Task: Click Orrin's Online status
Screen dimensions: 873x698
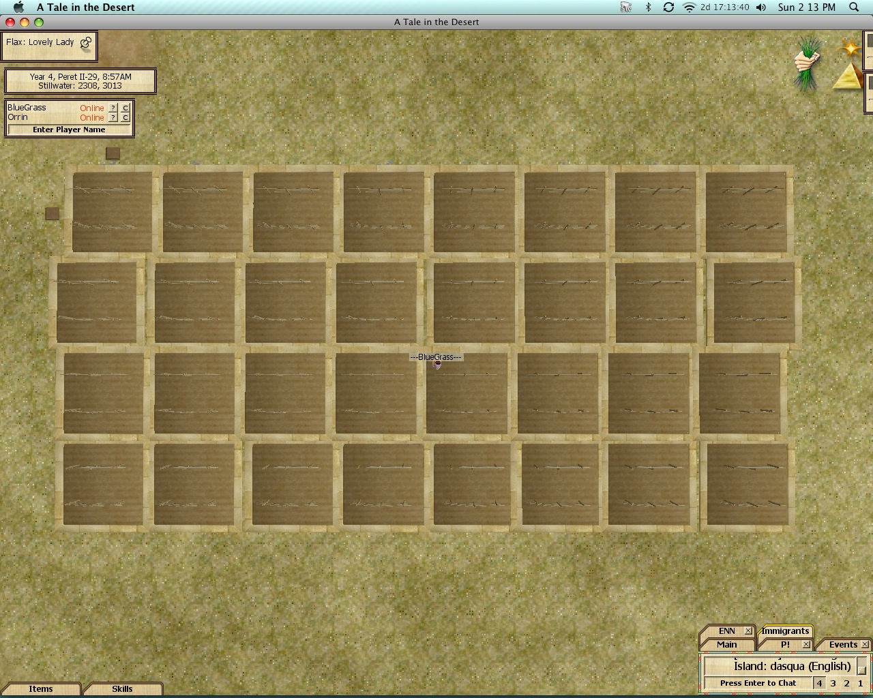Action: 91,117
